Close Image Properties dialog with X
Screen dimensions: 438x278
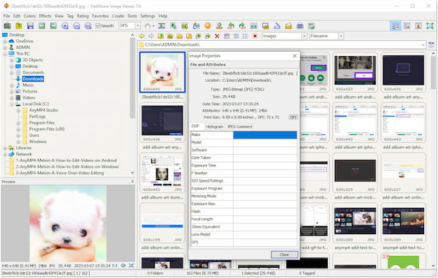coord(294,56)
